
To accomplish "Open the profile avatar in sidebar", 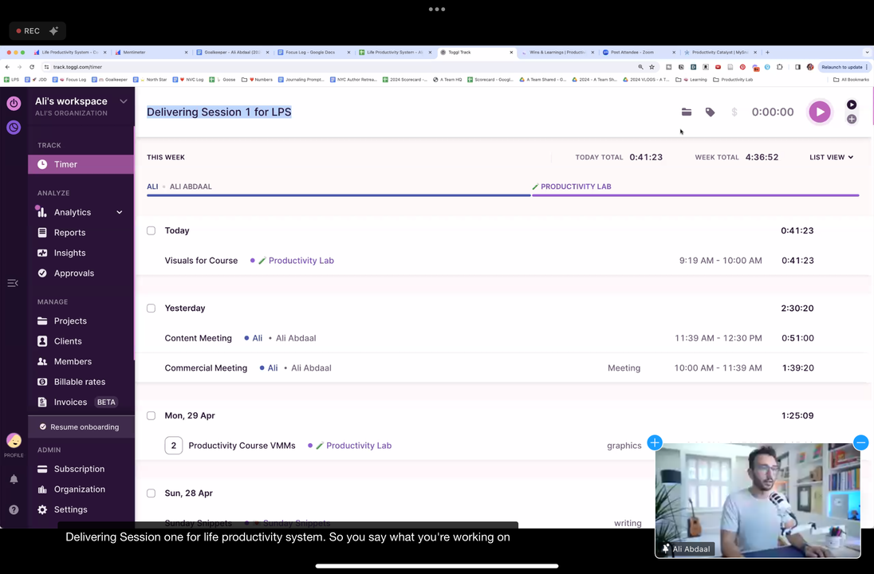I will [x=14, y=441].
